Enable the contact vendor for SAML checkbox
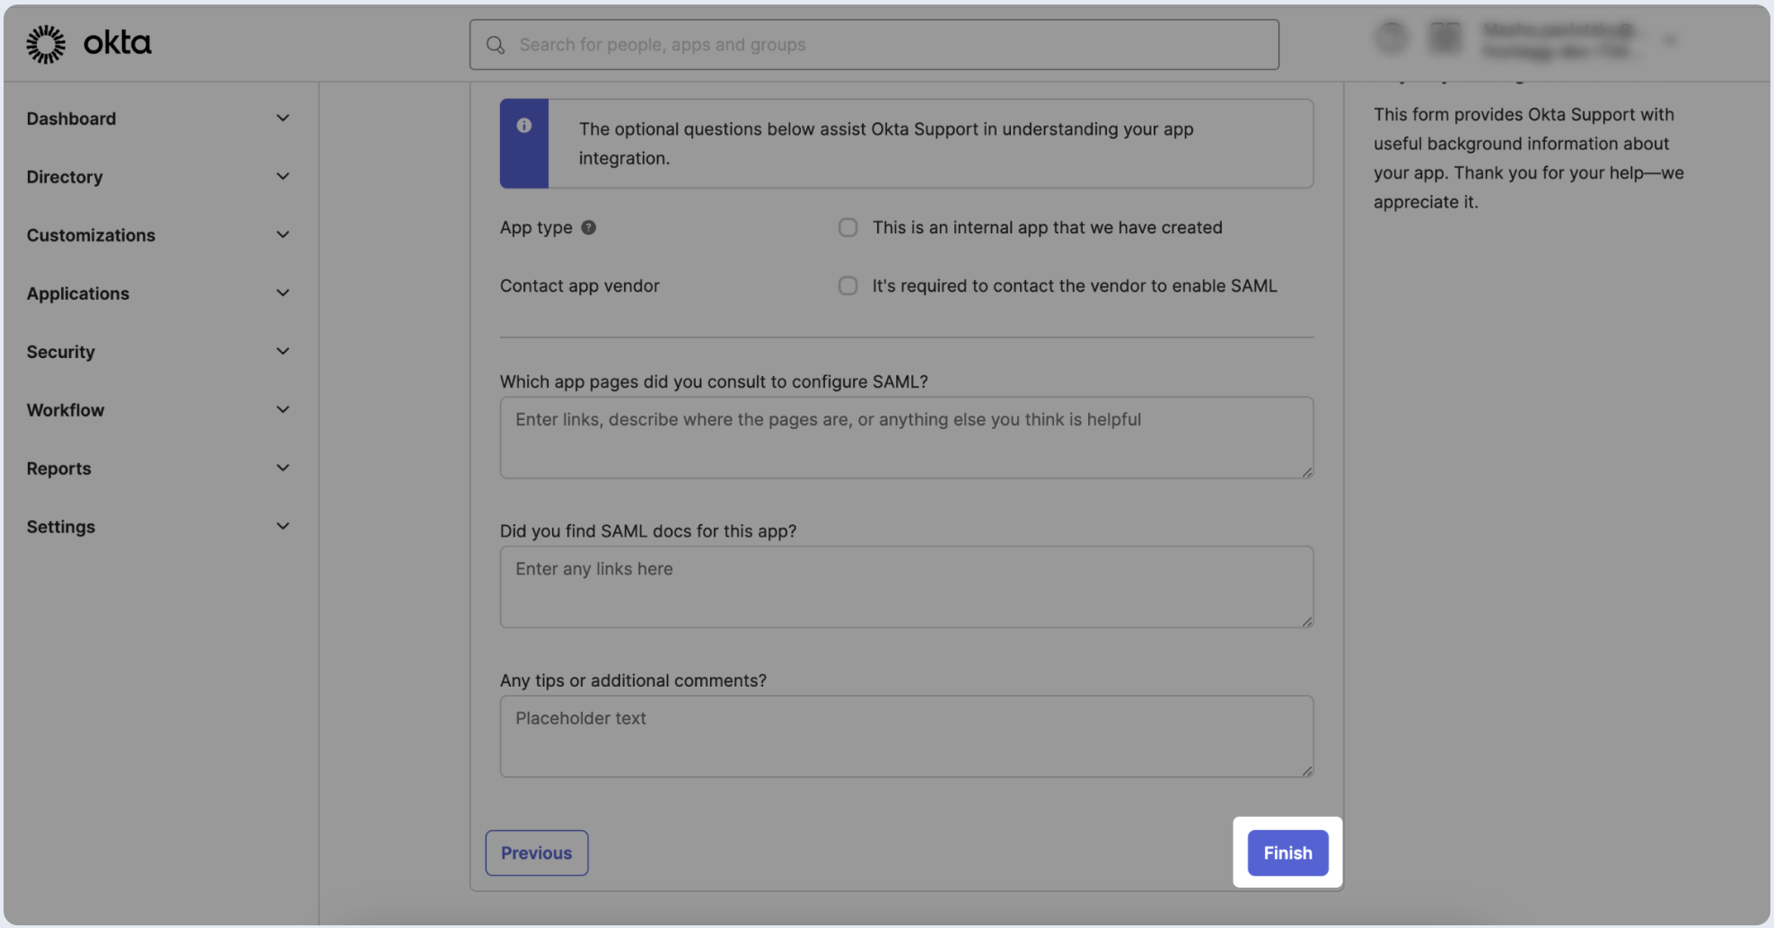1774x928 pixels. 847,286
